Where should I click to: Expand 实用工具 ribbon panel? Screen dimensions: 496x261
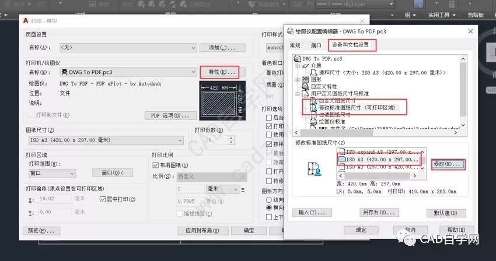click(x=442, y=15)
